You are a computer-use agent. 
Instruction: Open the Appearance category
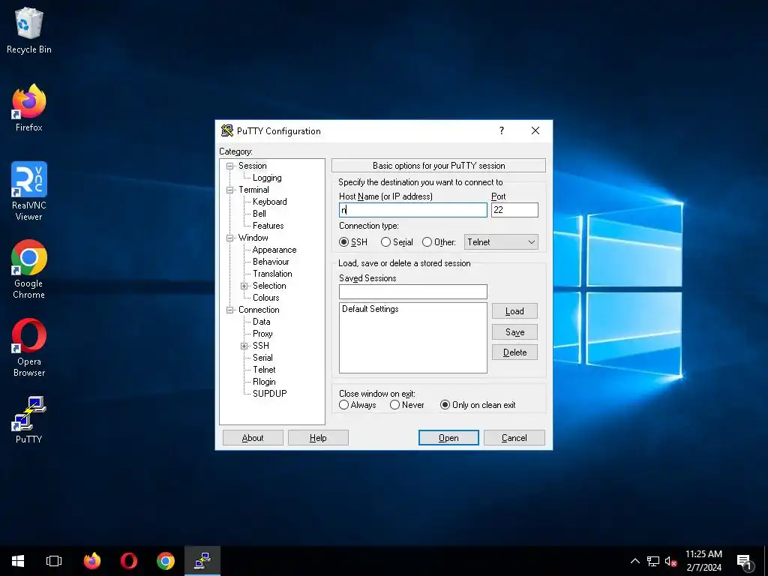coord(274,250)
